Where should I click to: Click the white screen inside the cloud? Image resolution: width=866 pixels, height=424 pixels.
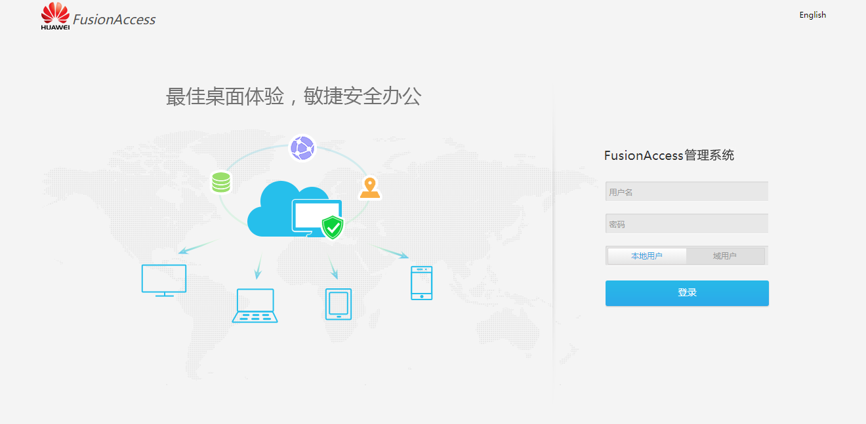[315, 214]
